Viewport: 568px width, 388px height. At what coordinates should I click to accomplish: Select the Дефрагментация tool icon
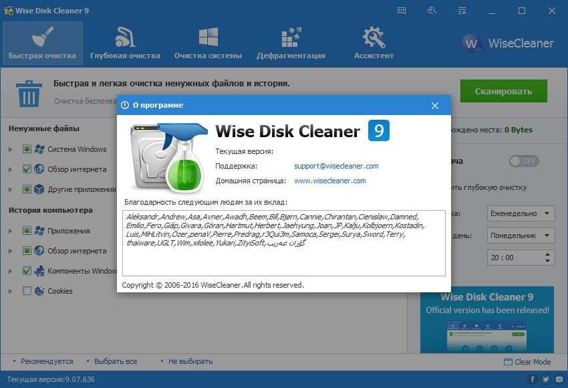click(x=291, y=43)
